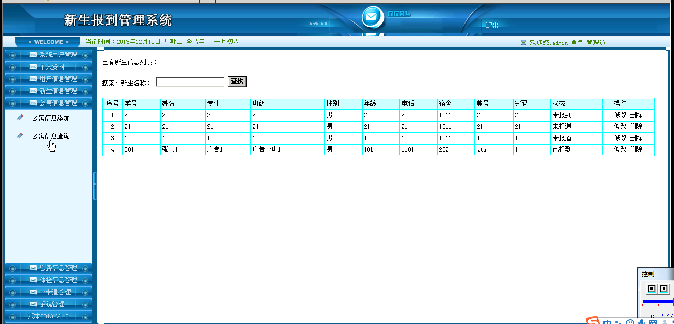Image resolution: width=674 pixels, height=324 pixels.
Task: Expand the 一卡通管理 menu section
Action: (x=49, y=292)
